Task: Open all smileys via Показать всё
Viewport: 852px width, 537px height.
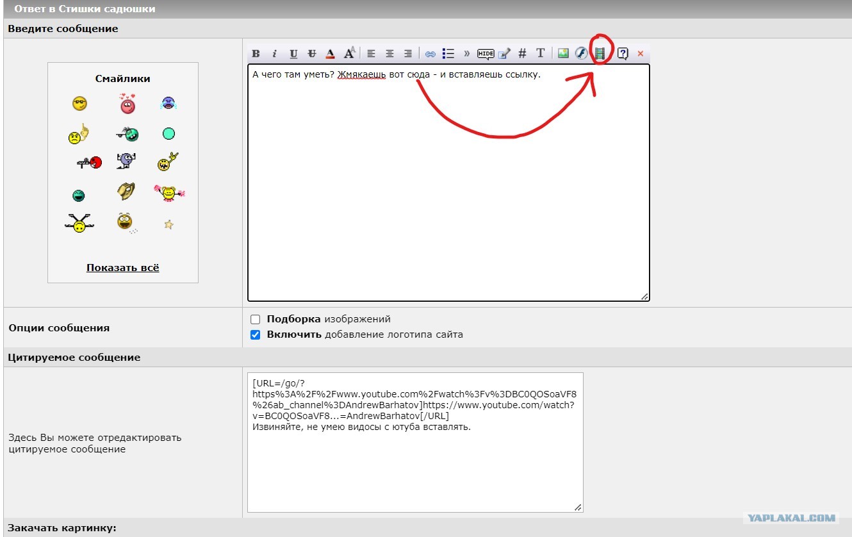Action: (123, 268)
